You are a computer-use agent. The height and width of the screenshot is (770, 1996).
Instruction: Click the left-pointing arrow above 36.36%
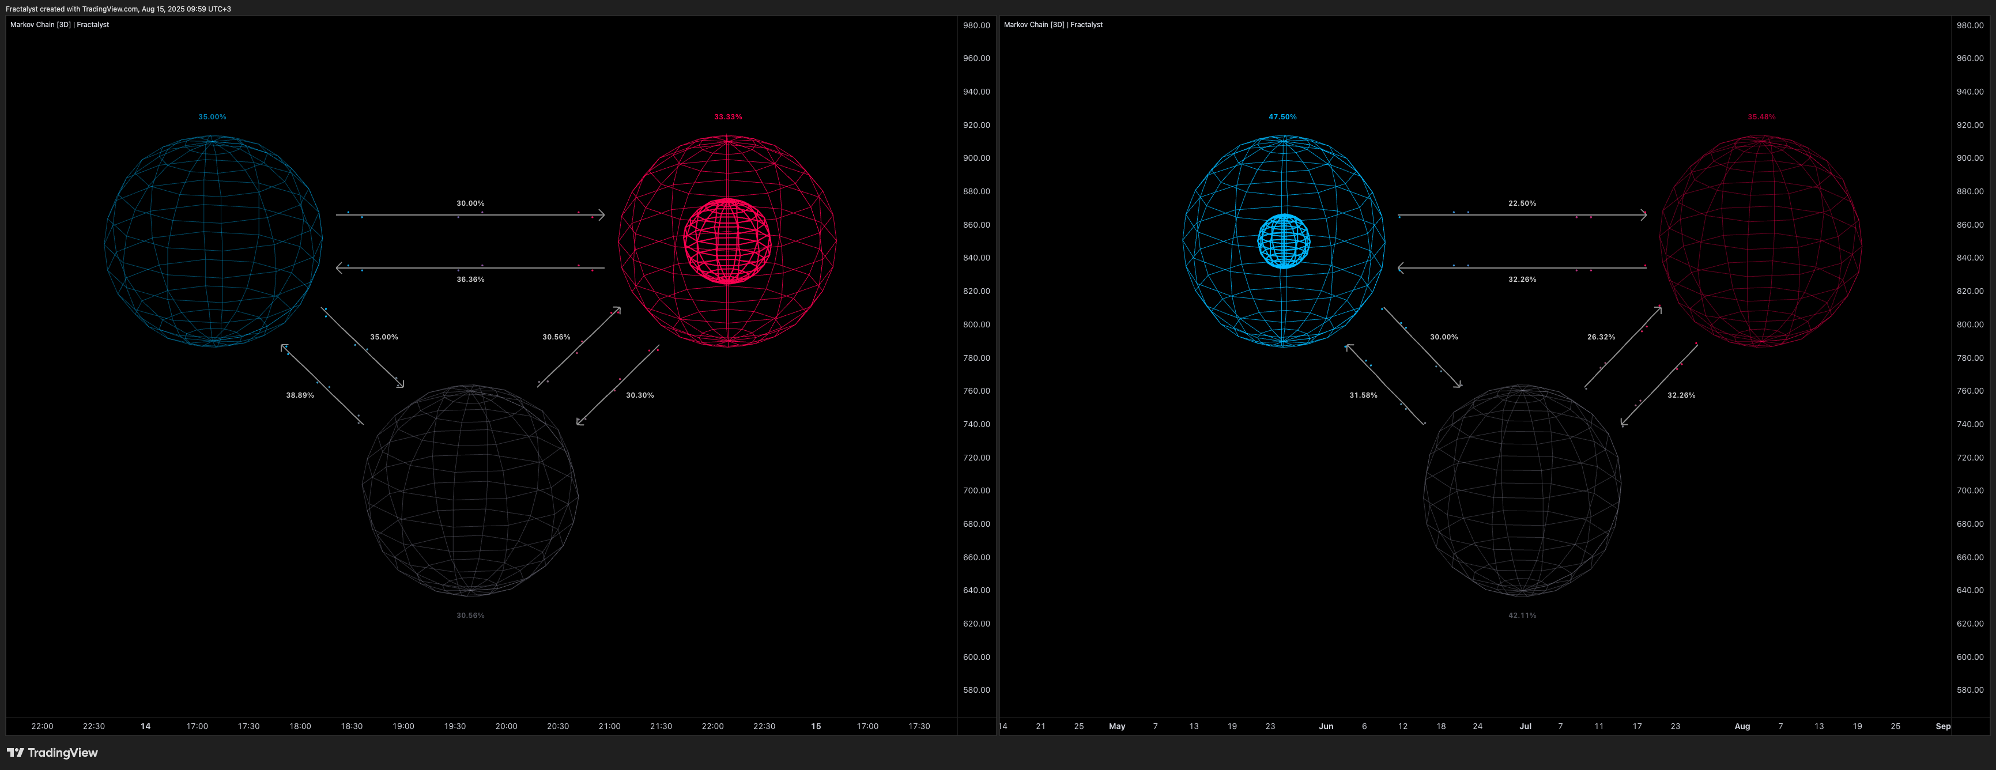[x=470, y=268]
